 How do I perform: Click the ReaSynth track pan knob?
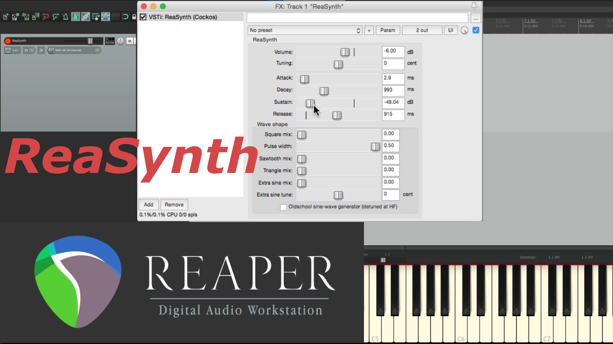(120, 41)
